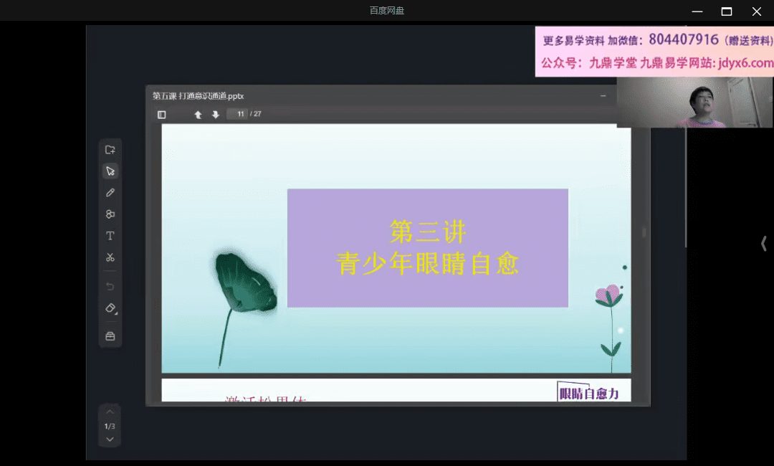
Task: Select the scissors cut tool
Action: pos(110,257)
